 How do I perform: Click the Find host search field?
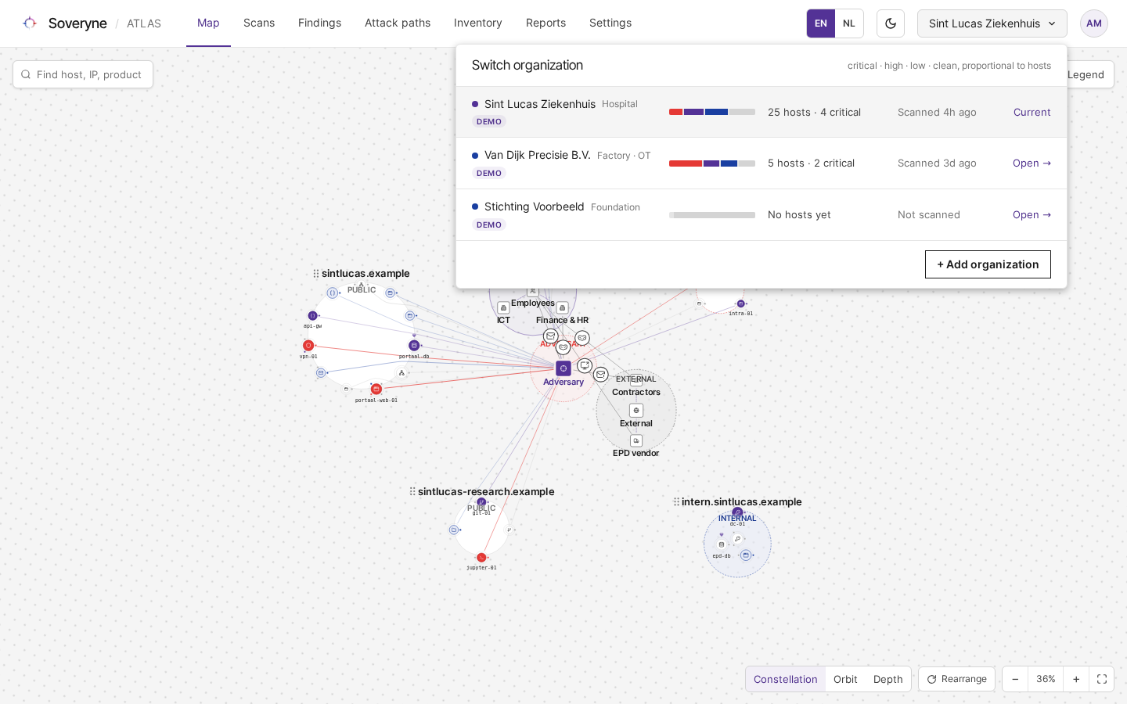click(x=83, y=74)
